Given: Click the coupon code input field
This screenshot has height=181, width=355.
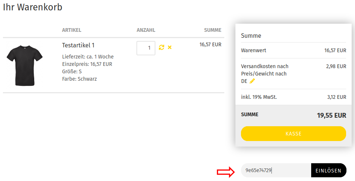Looking at the screenshot, I should pyautogui.click(x=276, y=171).
